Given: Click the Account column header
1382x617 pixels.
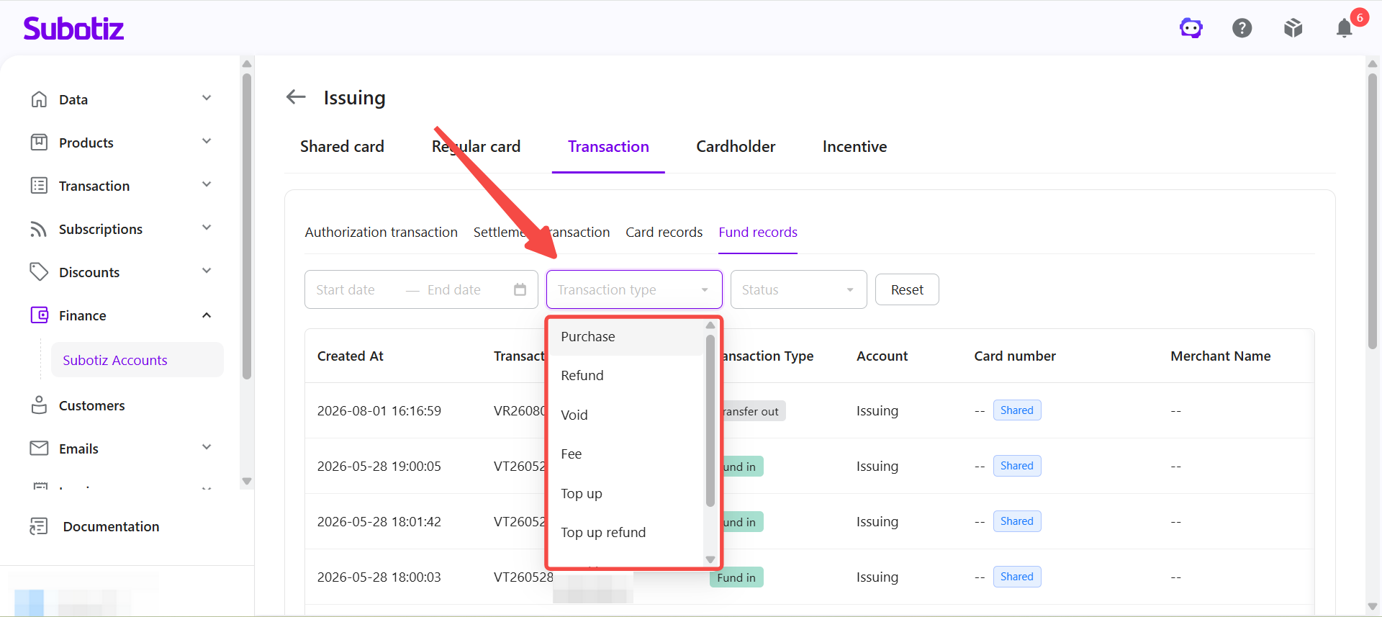Looking at the screenshot, I should [882, 356].
